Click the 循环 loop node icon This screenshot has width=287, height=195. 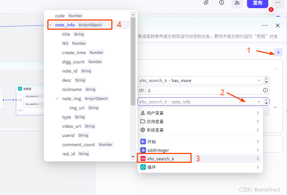[x=143, y=167]
